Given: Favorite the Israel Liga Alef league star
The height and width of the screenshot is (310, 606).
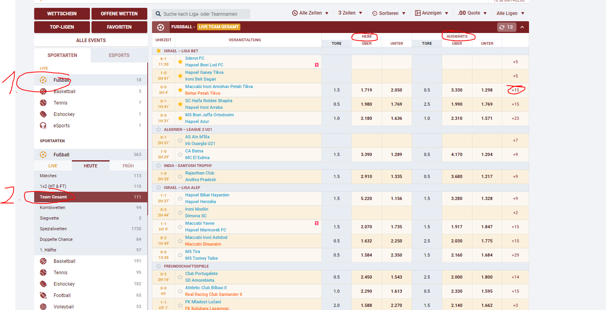Looking at the screenshot, I should [159, 188].
